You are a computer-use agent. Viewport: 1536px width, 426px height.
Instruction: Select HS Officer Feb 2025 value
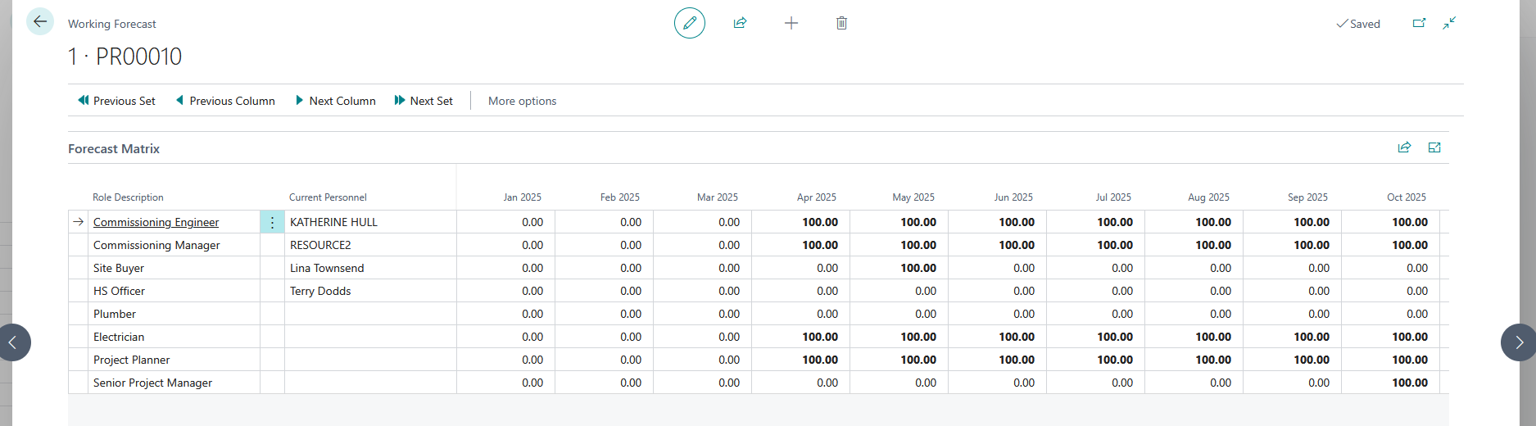tap(604, 291)
